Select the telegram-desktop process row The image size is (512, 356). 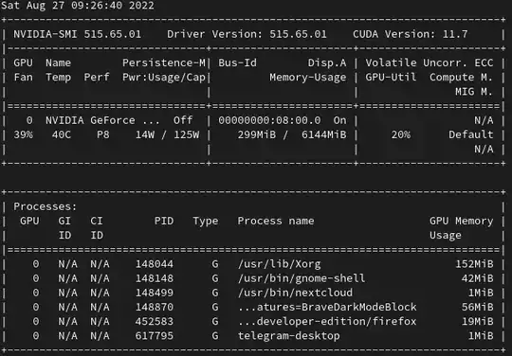[x=253, y=336]
